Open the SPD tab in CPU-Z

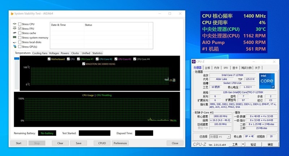(226, 68)
